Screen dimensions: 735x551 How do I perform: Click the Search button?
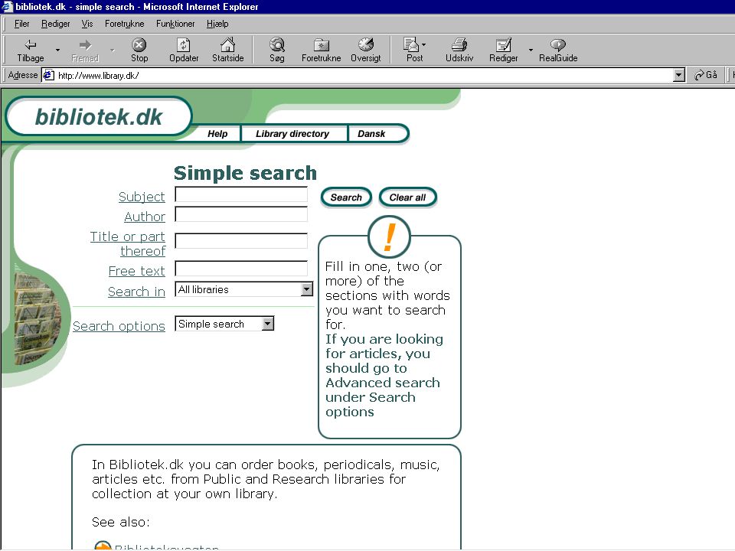[346, 197]
